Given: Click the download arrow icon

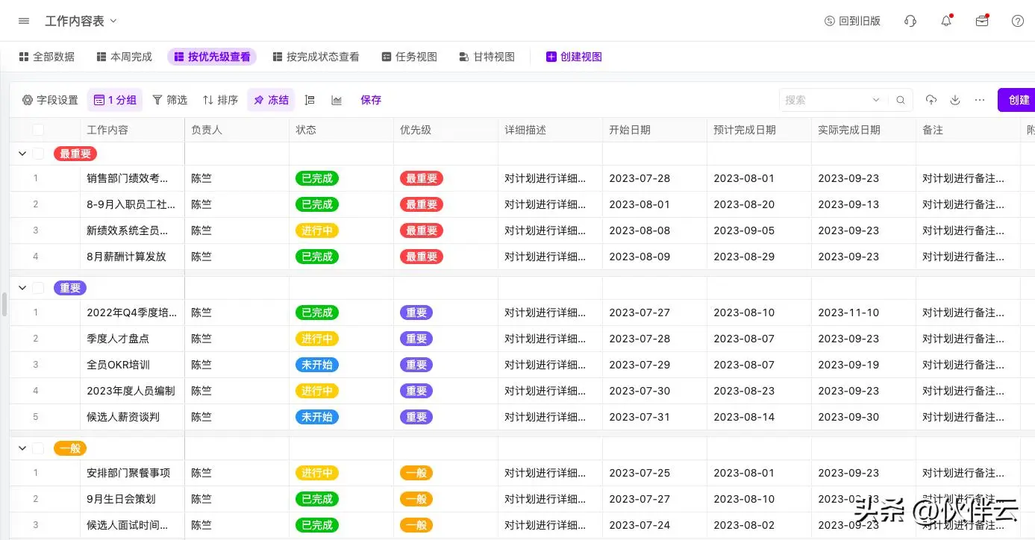Looking at the screenshot, I should (955, 100).
